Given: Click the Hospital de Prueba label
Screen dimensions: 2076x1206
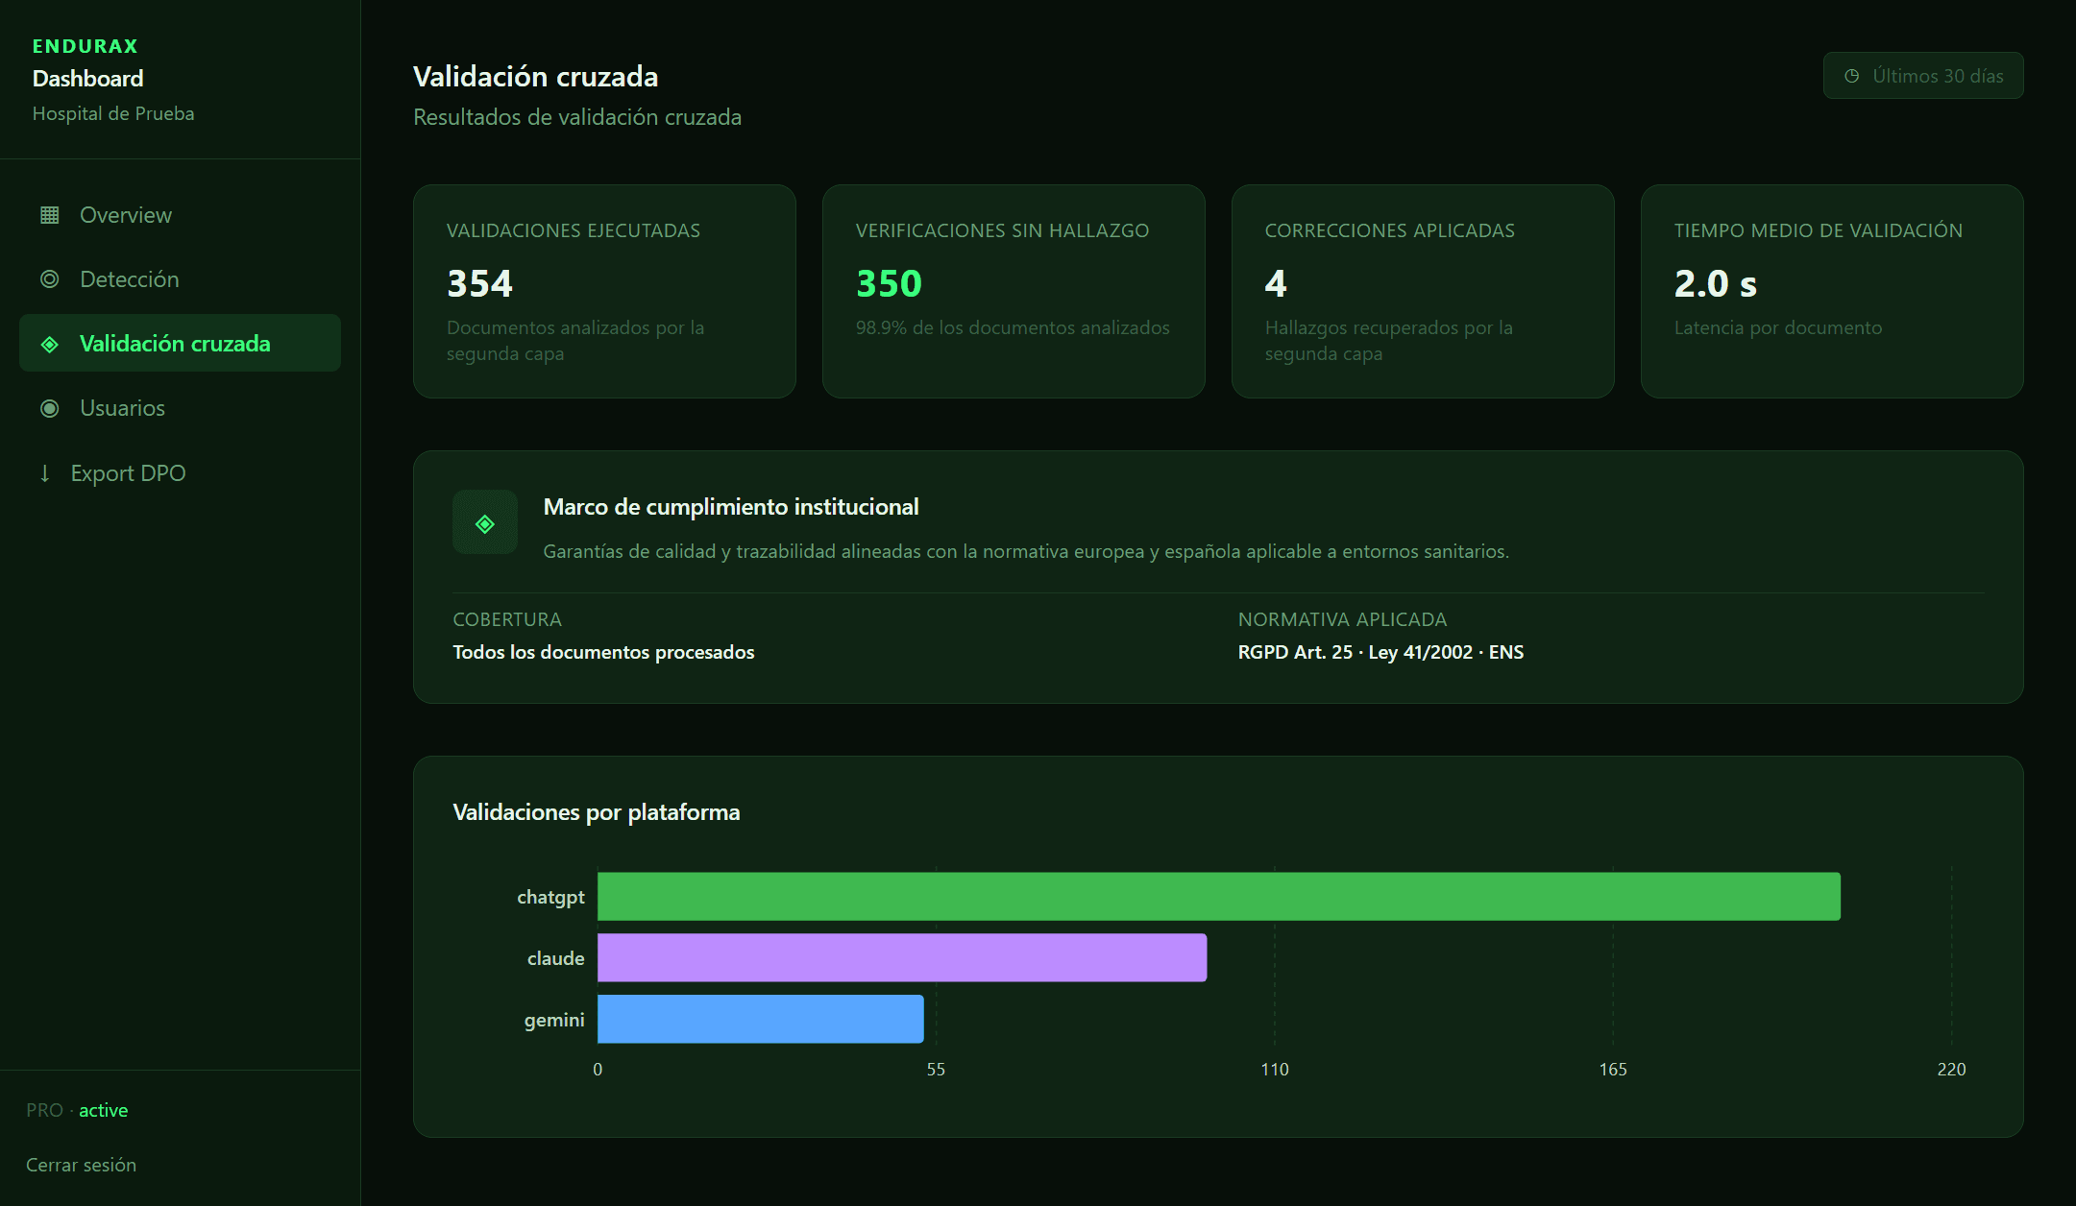Looking at the screenshot, I should pyautogui.click(x=113, y=113).
